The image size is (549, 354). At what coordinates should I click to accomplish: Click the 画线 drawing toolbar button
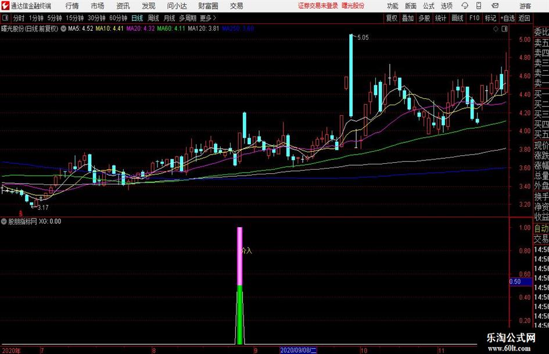(x=457, y=18)
